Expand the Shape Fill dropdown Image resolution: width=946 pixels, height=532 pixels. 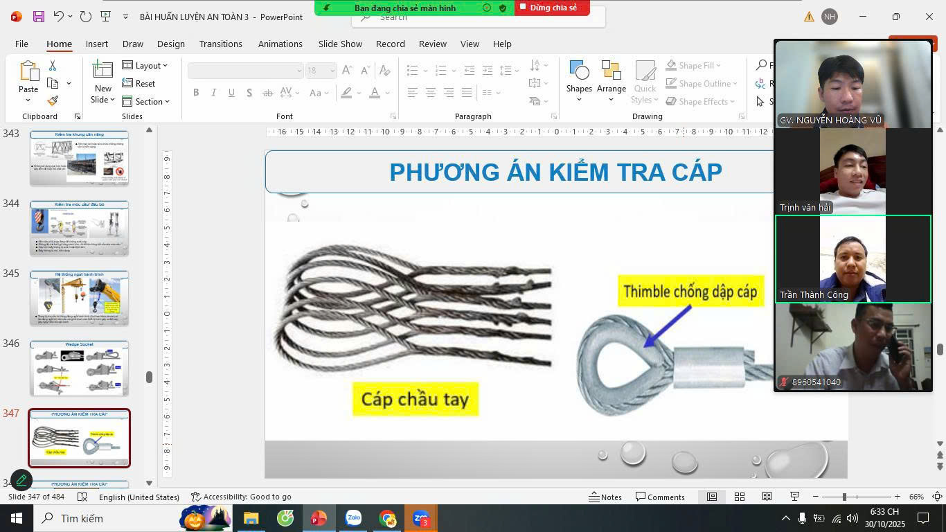tap(695, 65)
